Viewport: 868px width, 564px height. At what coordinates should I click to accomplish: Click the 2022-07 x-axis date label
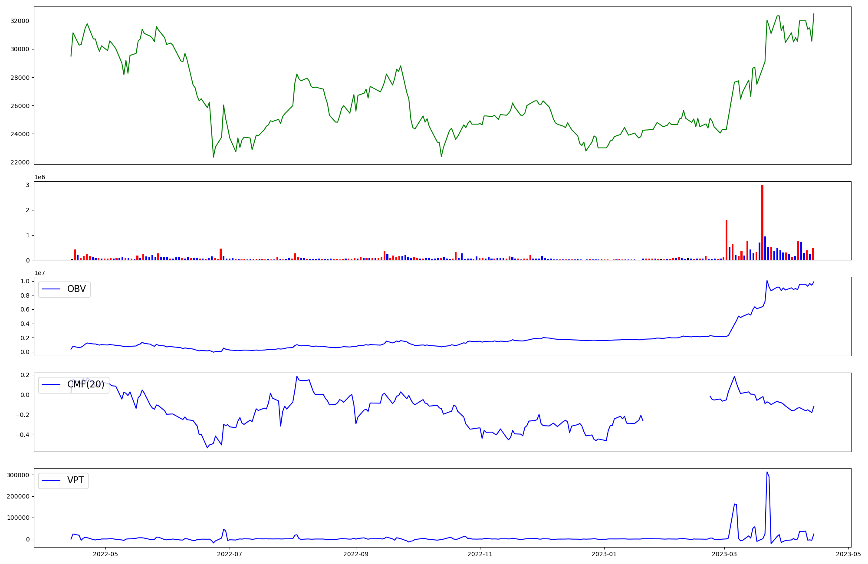tap(230, 554)
